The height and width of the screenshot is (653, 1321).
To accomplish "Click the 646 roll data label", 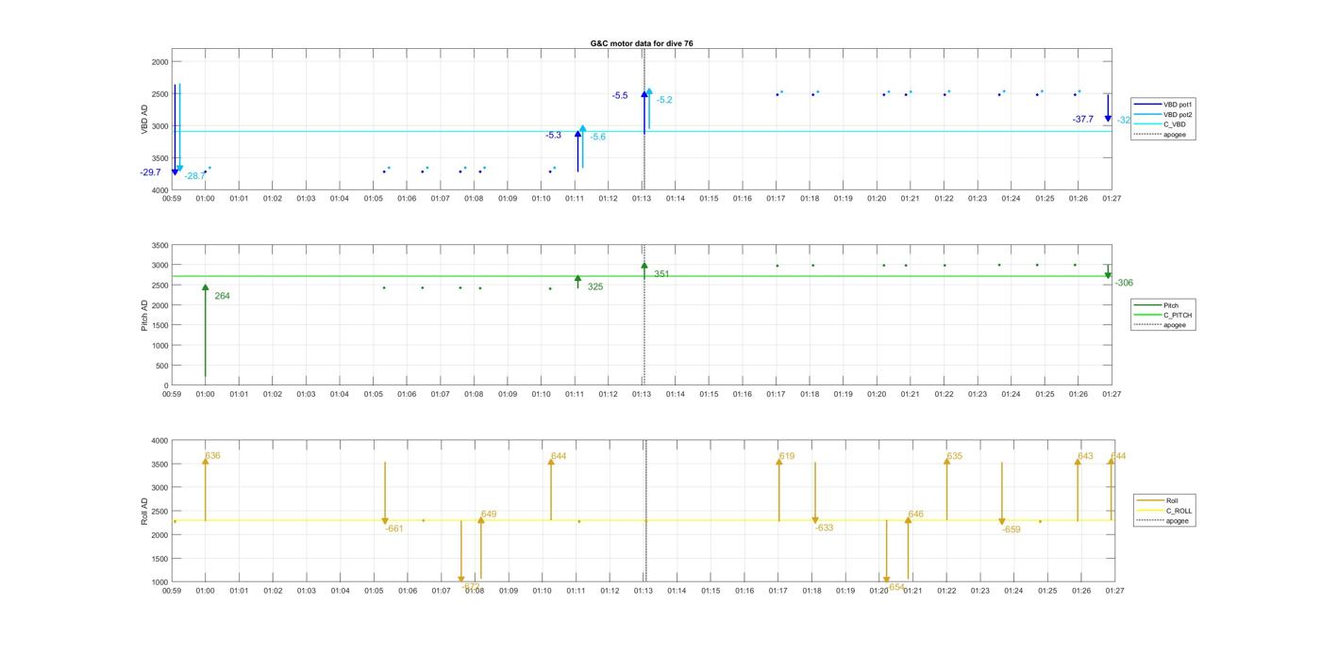I will click(x=915, y=514).
